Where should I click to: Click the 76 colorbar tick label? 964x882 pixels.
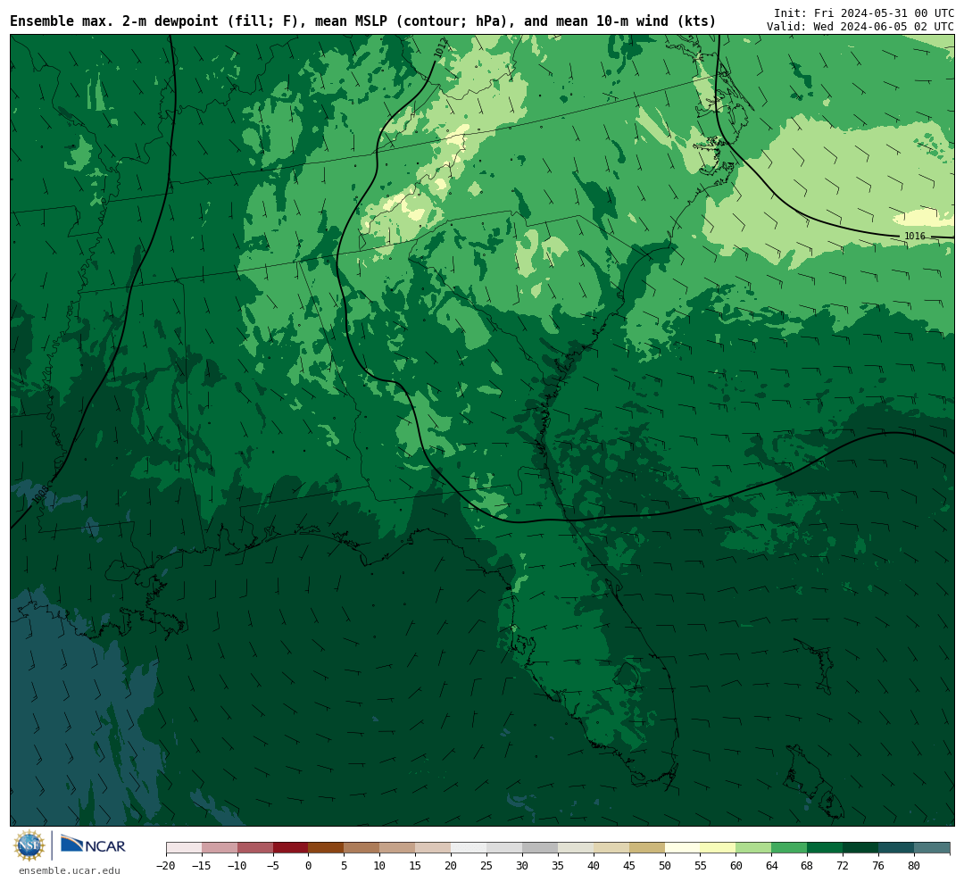pyautogui.click(x=878, y=865)
